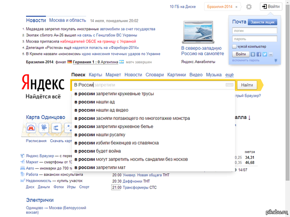The image size is (290, 217).
Task: Select suggestion в россии нашли русалку
Action: point(154,135)
